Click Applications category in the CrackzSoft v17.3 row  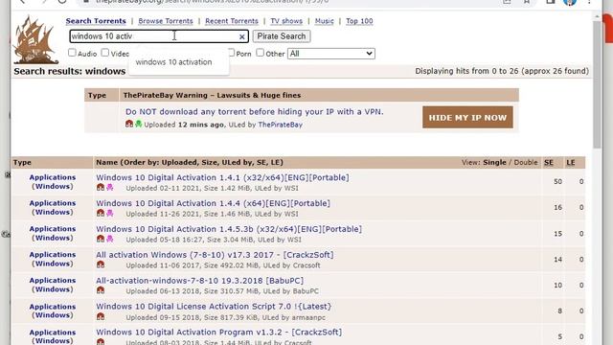click(x=53, y=255)
